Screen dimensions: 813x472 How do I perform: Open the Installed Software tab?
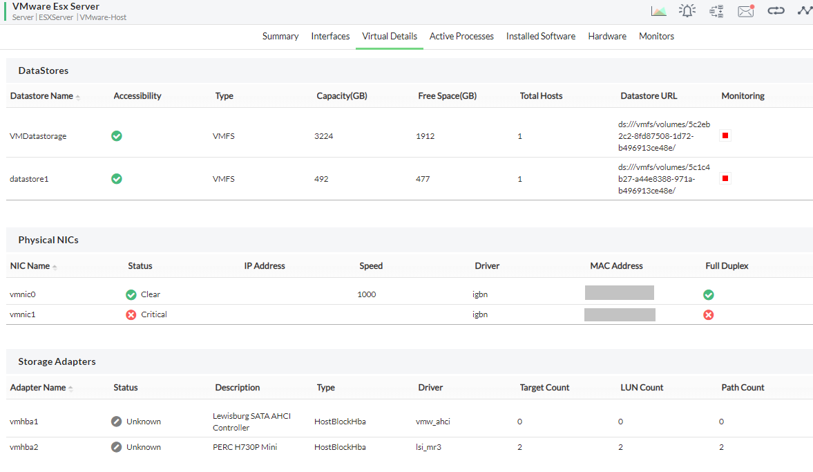point(540,36)
